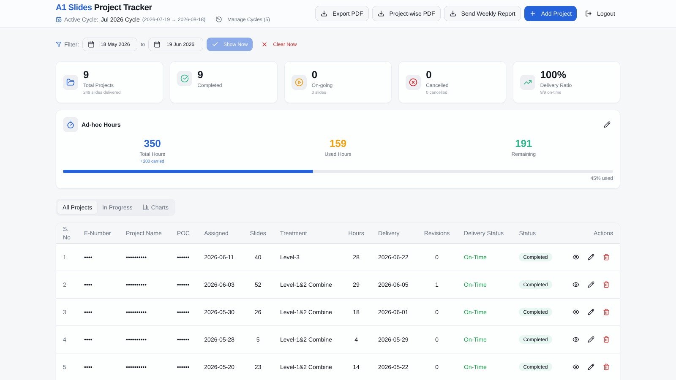Send Weekly Report
This screenshot has width=676, height=380.
482,14
